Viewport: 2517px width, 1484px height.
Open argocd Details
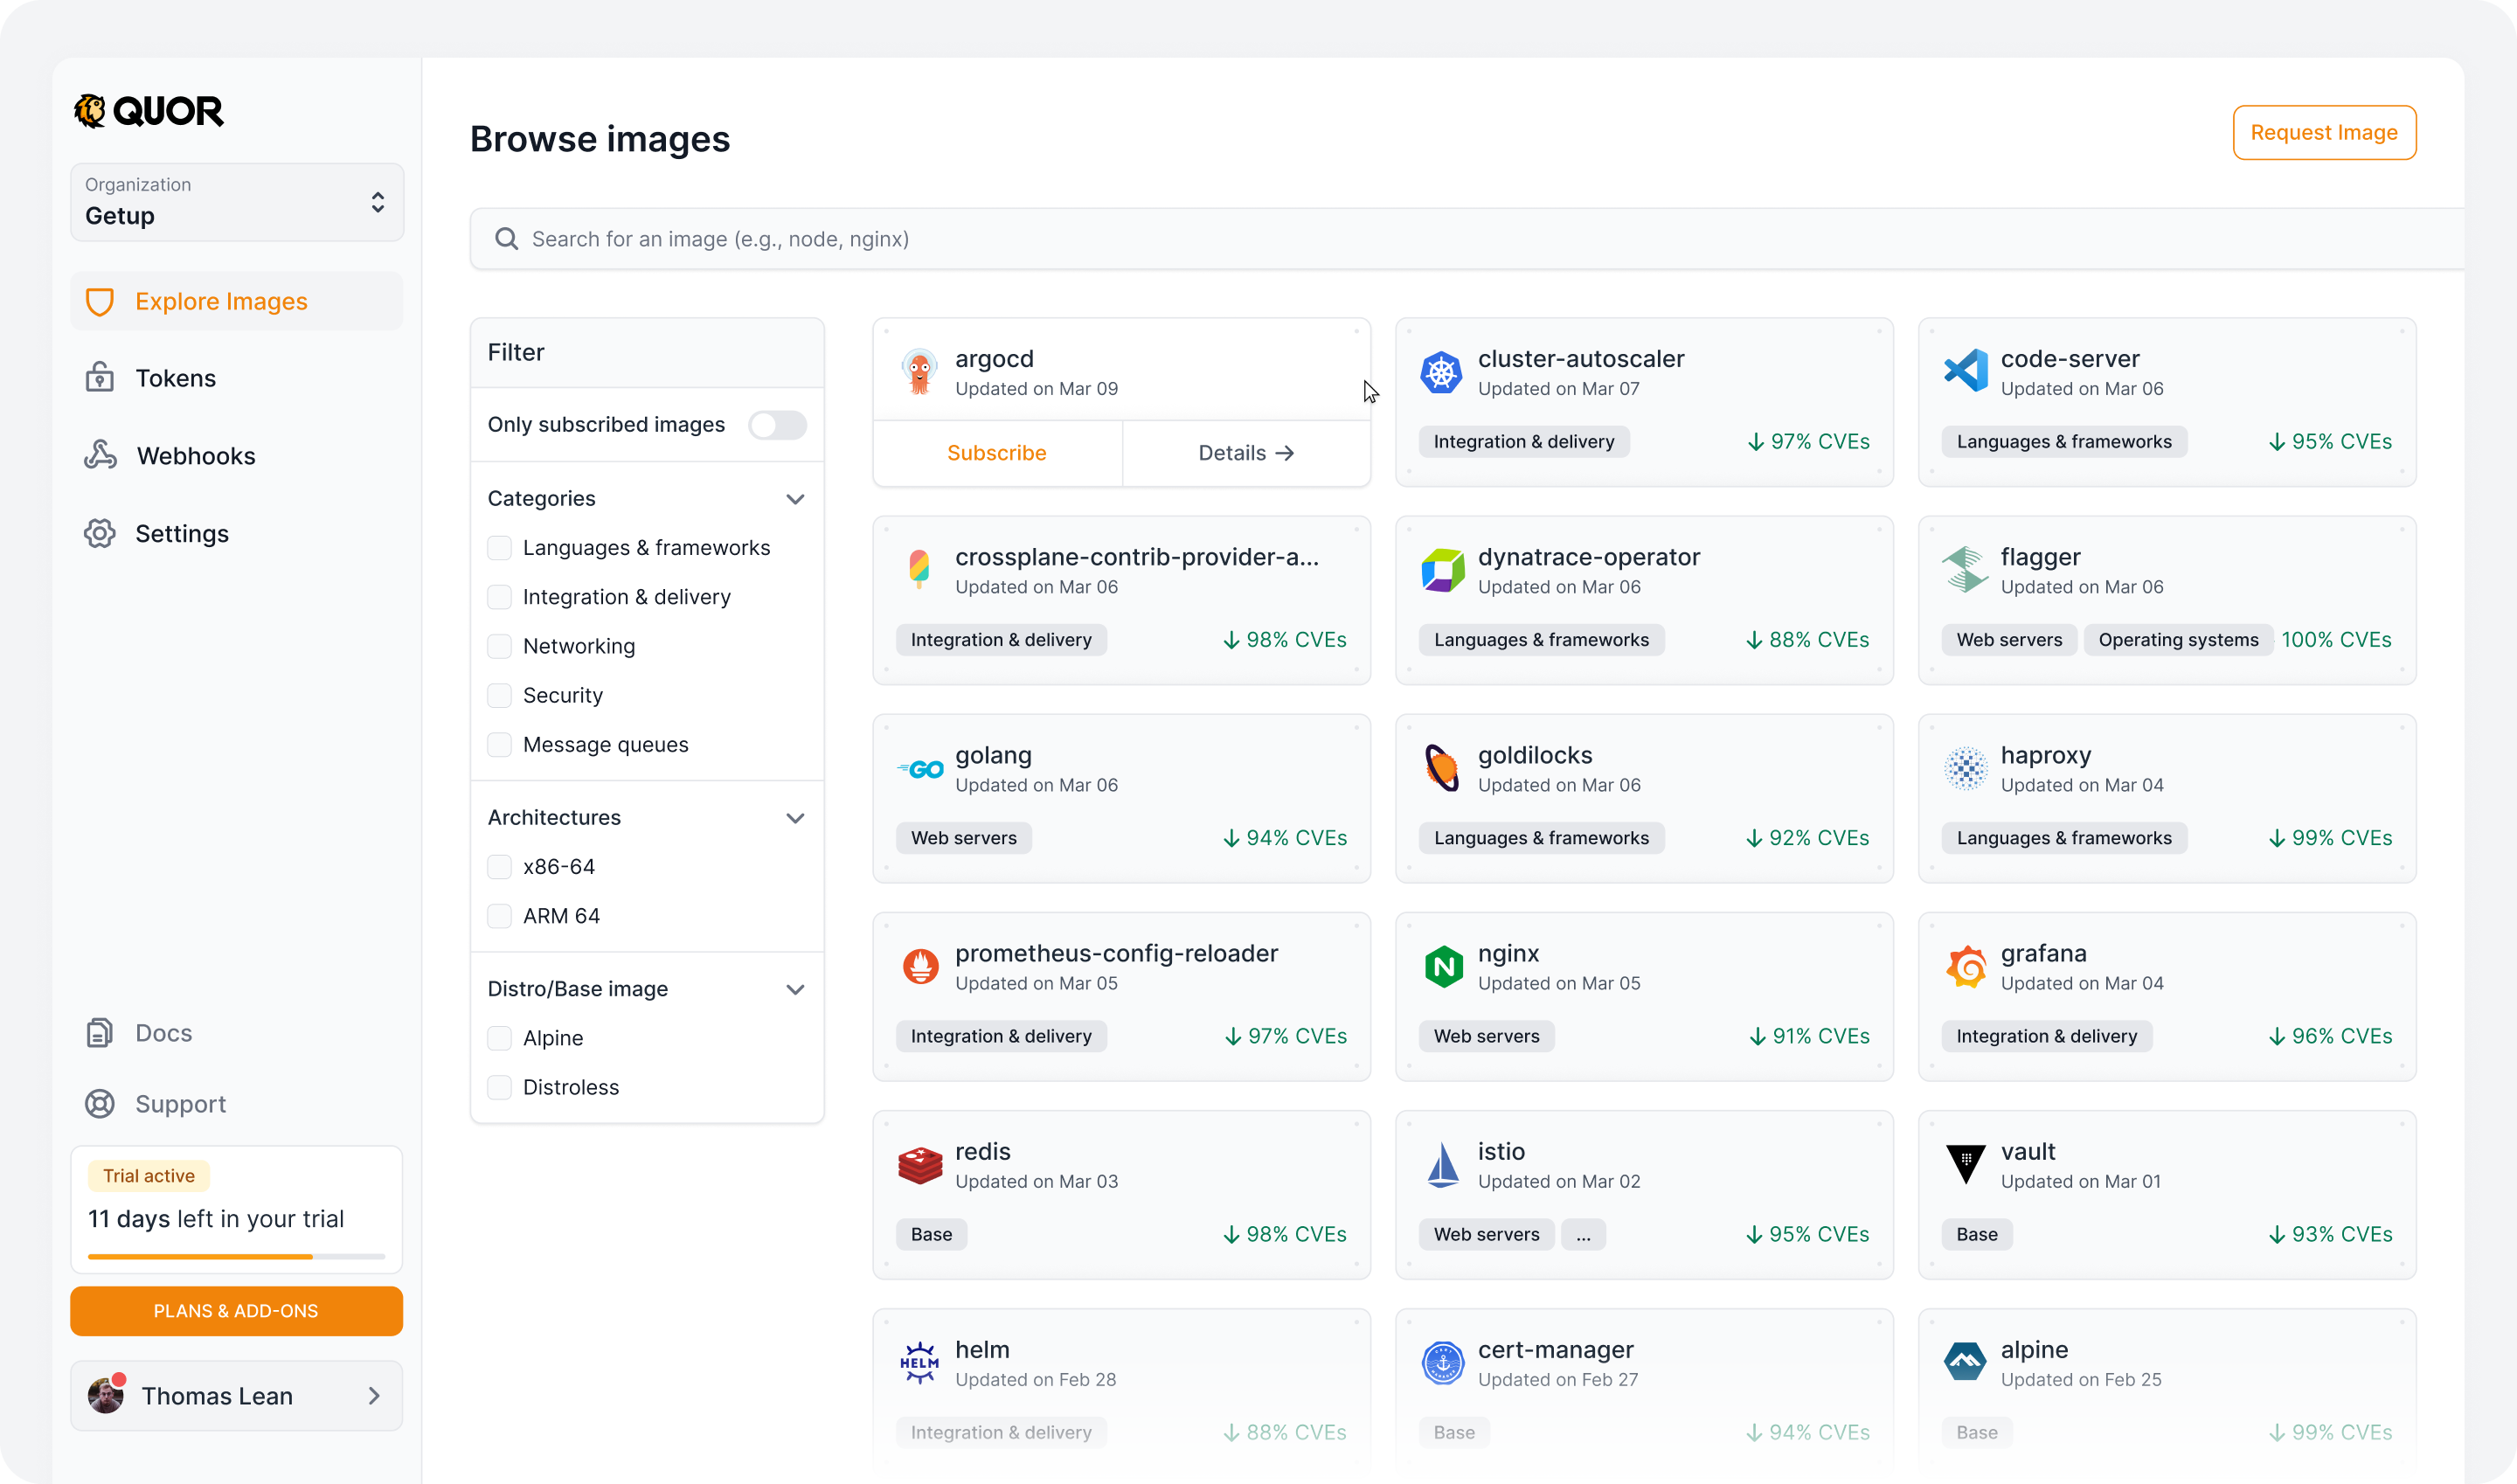1246,453
